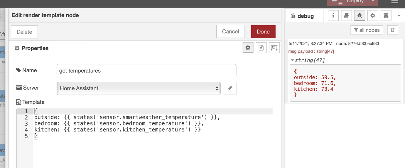
Task: Click line number 1 in template editor
Action: [26, 111]
